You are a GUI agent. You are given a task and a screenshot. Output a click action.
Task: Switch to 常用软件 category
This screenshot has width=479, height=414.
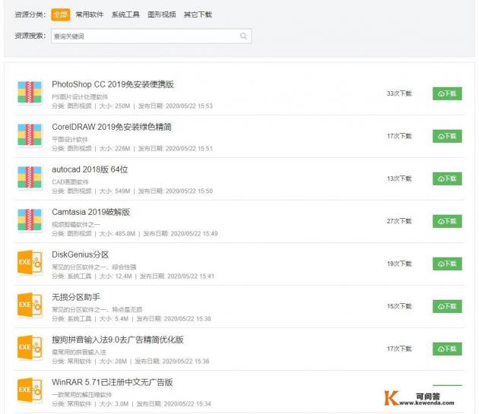(x=90, y=14)
